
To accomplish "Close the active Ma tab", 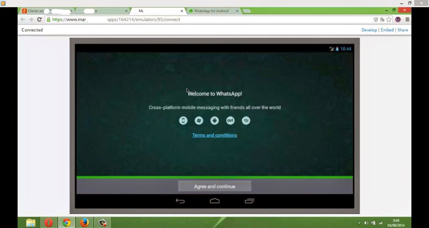I will 182,11.
